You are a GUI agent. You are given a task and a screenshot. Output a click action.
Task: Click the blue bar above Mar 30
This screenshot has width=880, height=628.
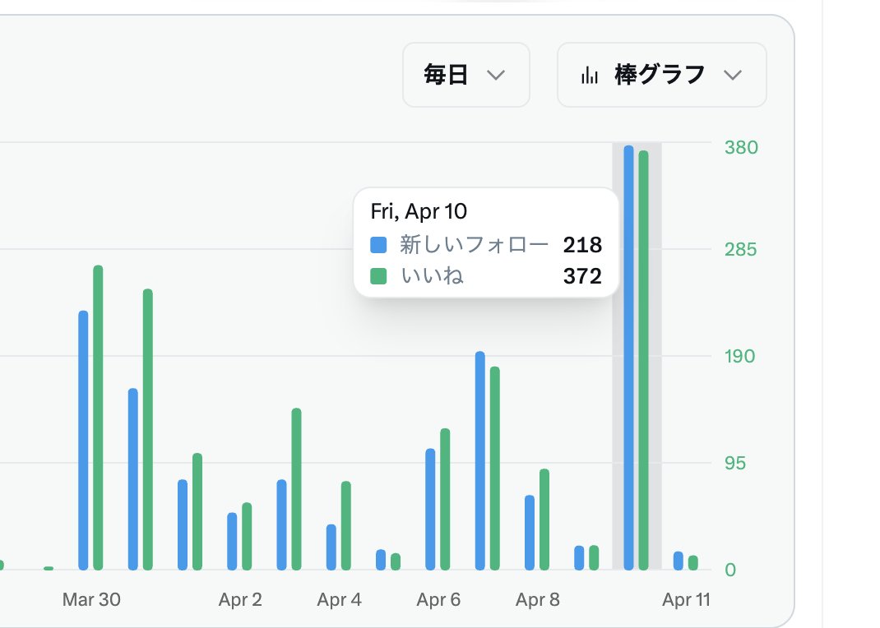pyautogui.click(x=83, y=440)
